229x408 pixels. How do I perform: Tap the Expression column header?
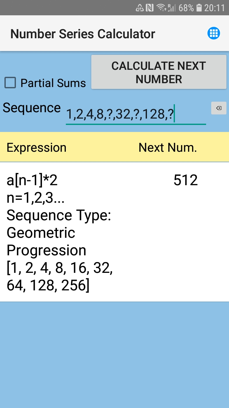click(x=37, y=148)
